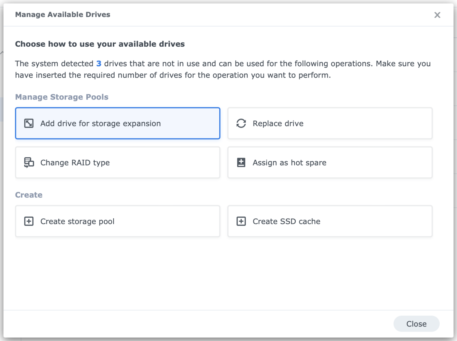Select the Replace drive option

[330, 123]
